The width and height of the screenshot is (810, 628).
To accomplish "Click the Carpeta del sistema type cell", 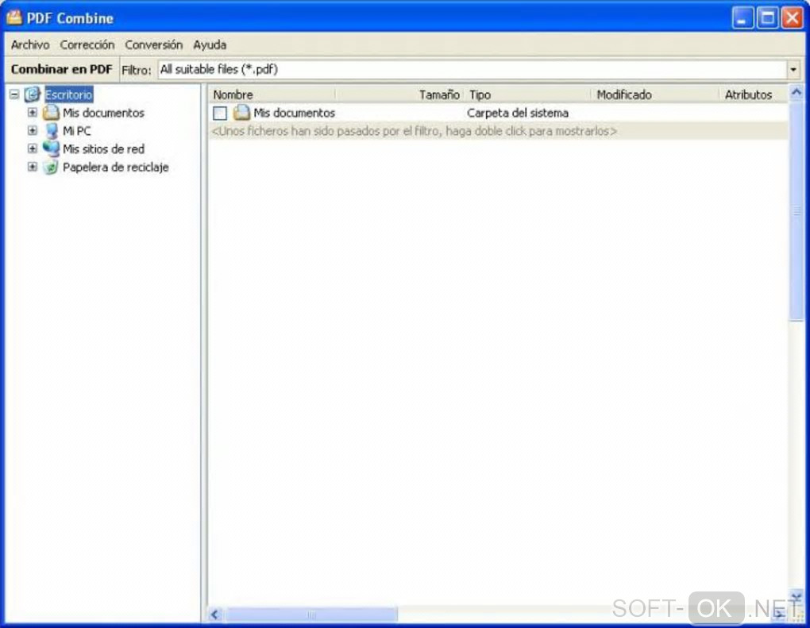I will (518, 113).
